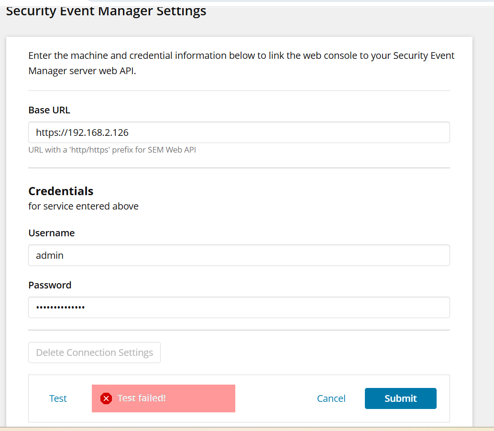Focus the Username field containing admin
Image resolution: width=494 pixels, height=431 pixels.
239,255
